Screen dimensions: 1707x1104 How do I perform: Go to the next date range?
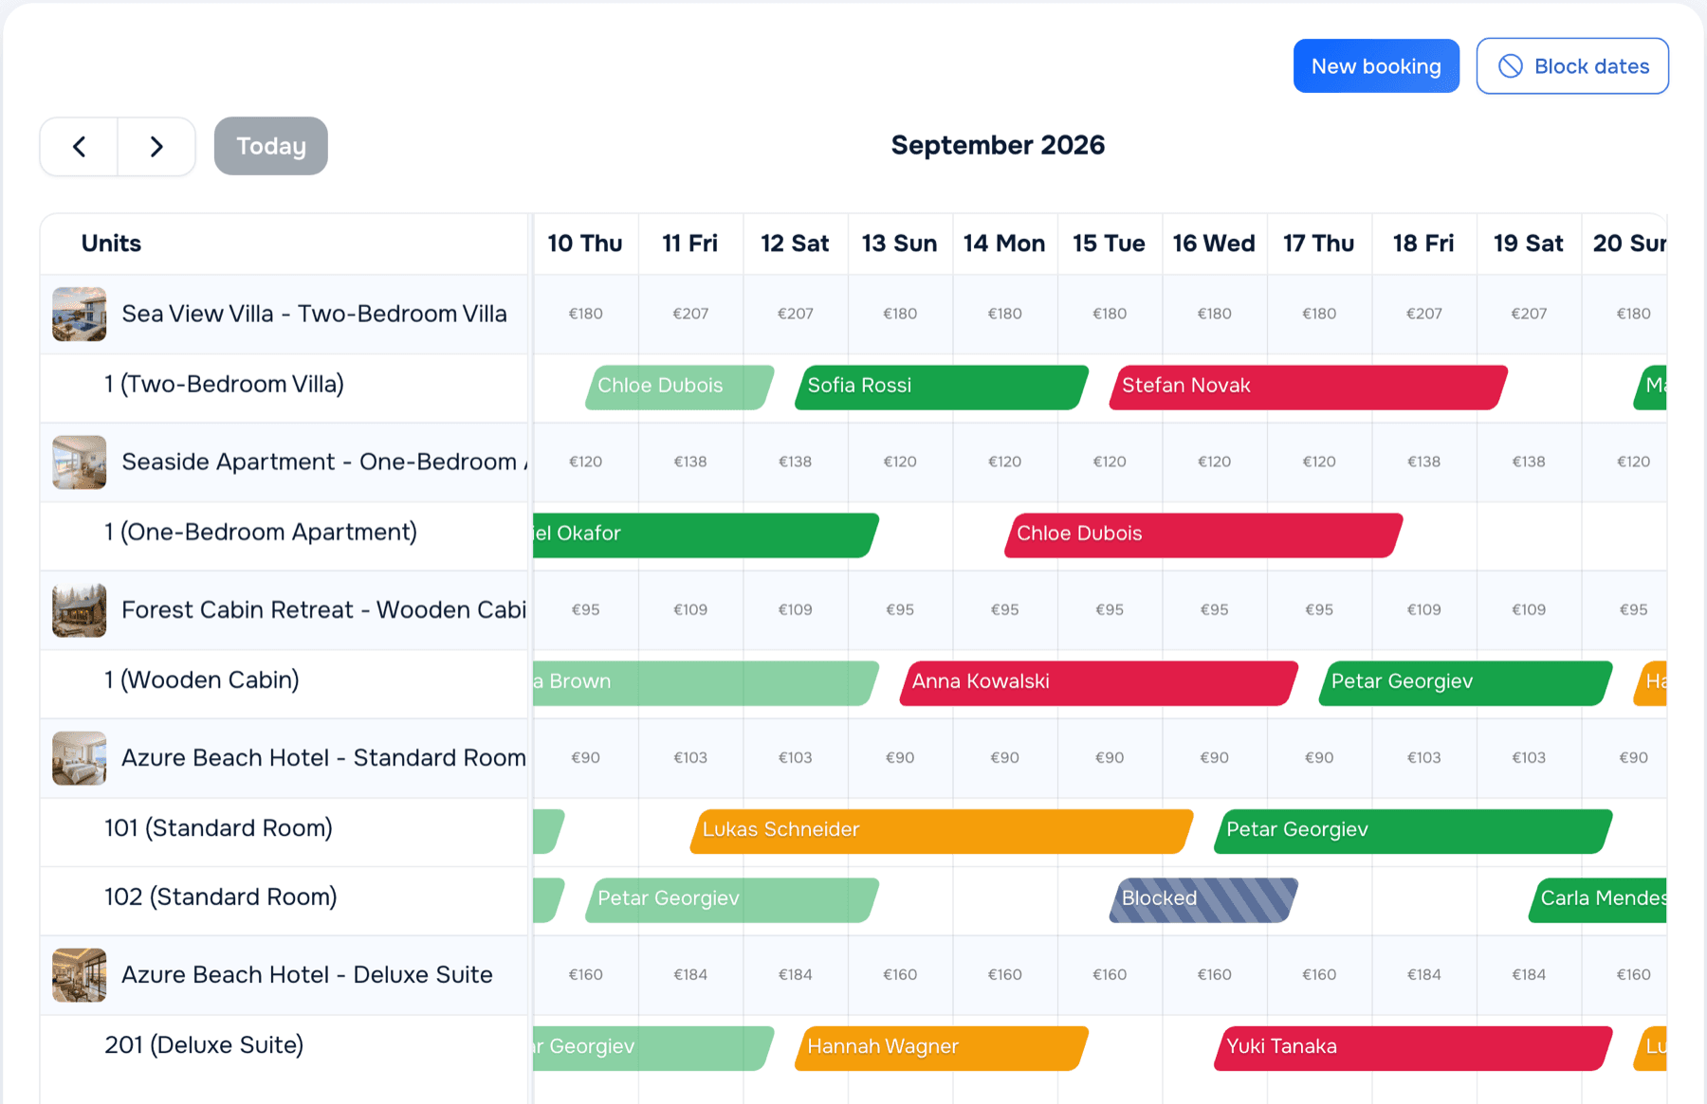point(156,147)
